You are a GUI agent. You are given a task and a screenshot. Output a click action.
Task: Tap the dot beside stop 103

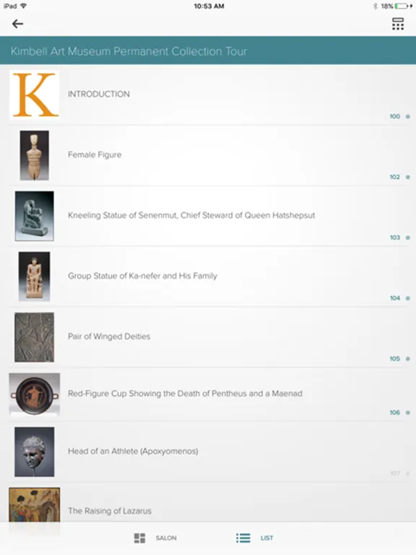[x=408, y=238]
